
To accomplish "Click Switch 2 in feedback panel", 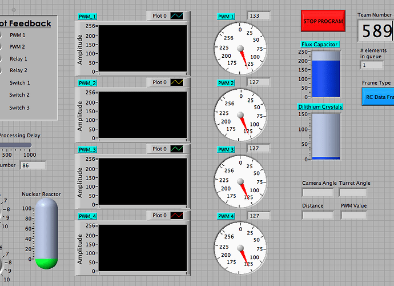I will point(19,94).
